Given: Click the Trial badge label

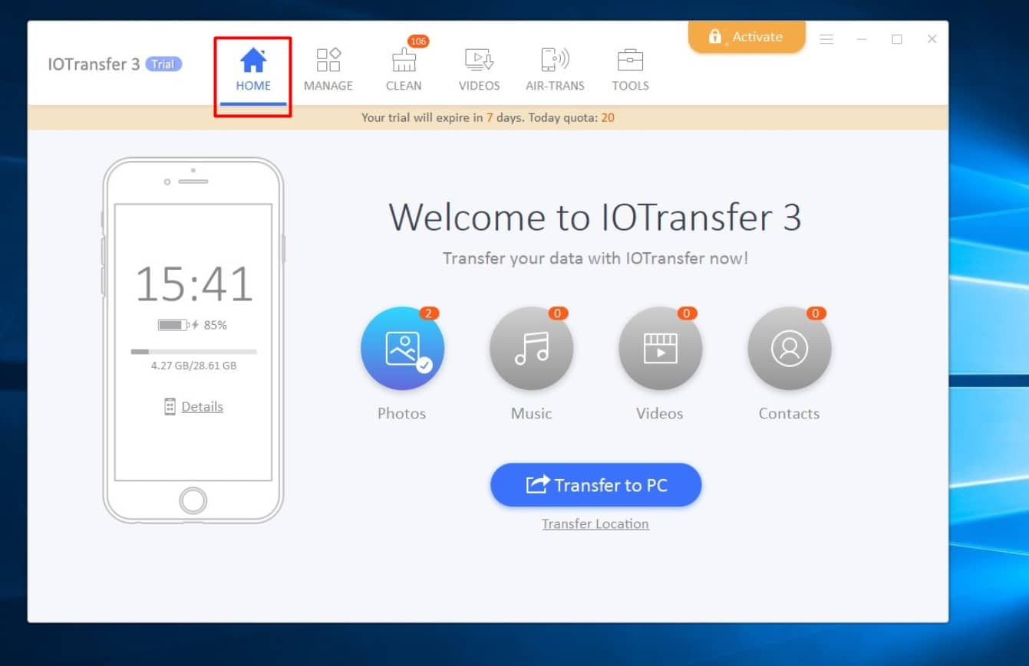Looking at the screenshot, I should pyautogui.click(x=163, y=64).
